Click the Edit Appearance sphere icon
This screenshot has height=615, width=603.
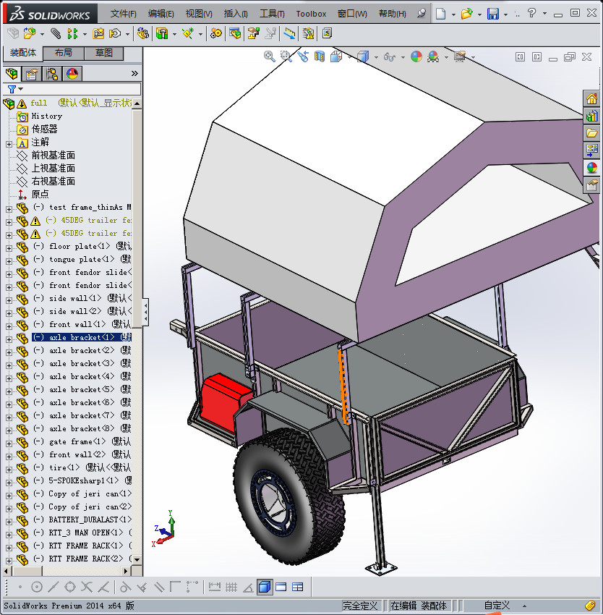[416, 57]
